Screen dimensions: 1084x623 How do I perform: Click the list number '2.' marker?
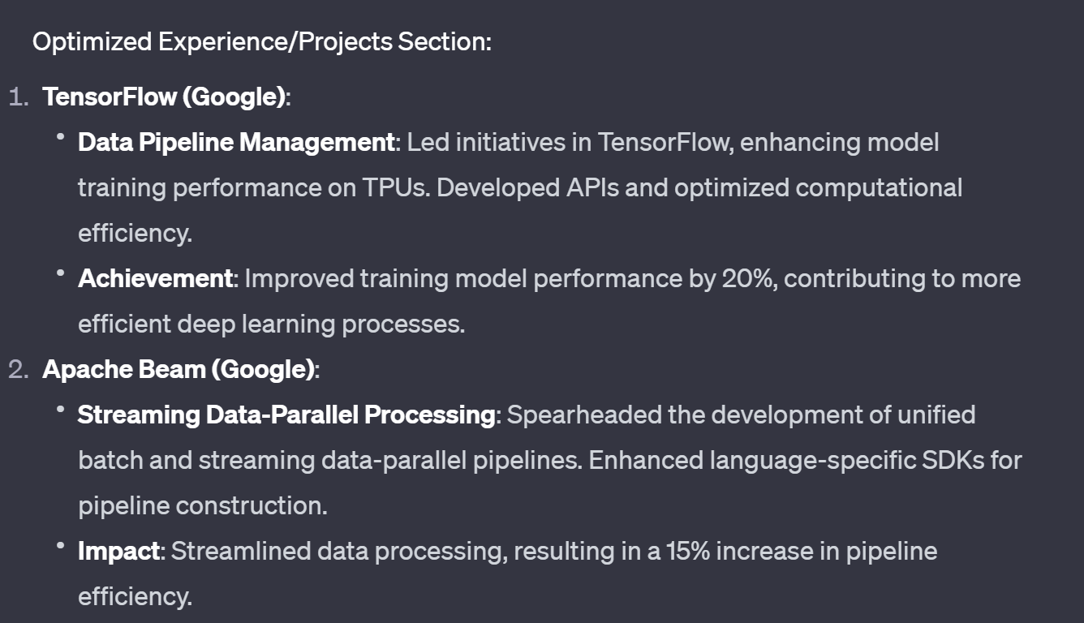click(x=19, y=370)
